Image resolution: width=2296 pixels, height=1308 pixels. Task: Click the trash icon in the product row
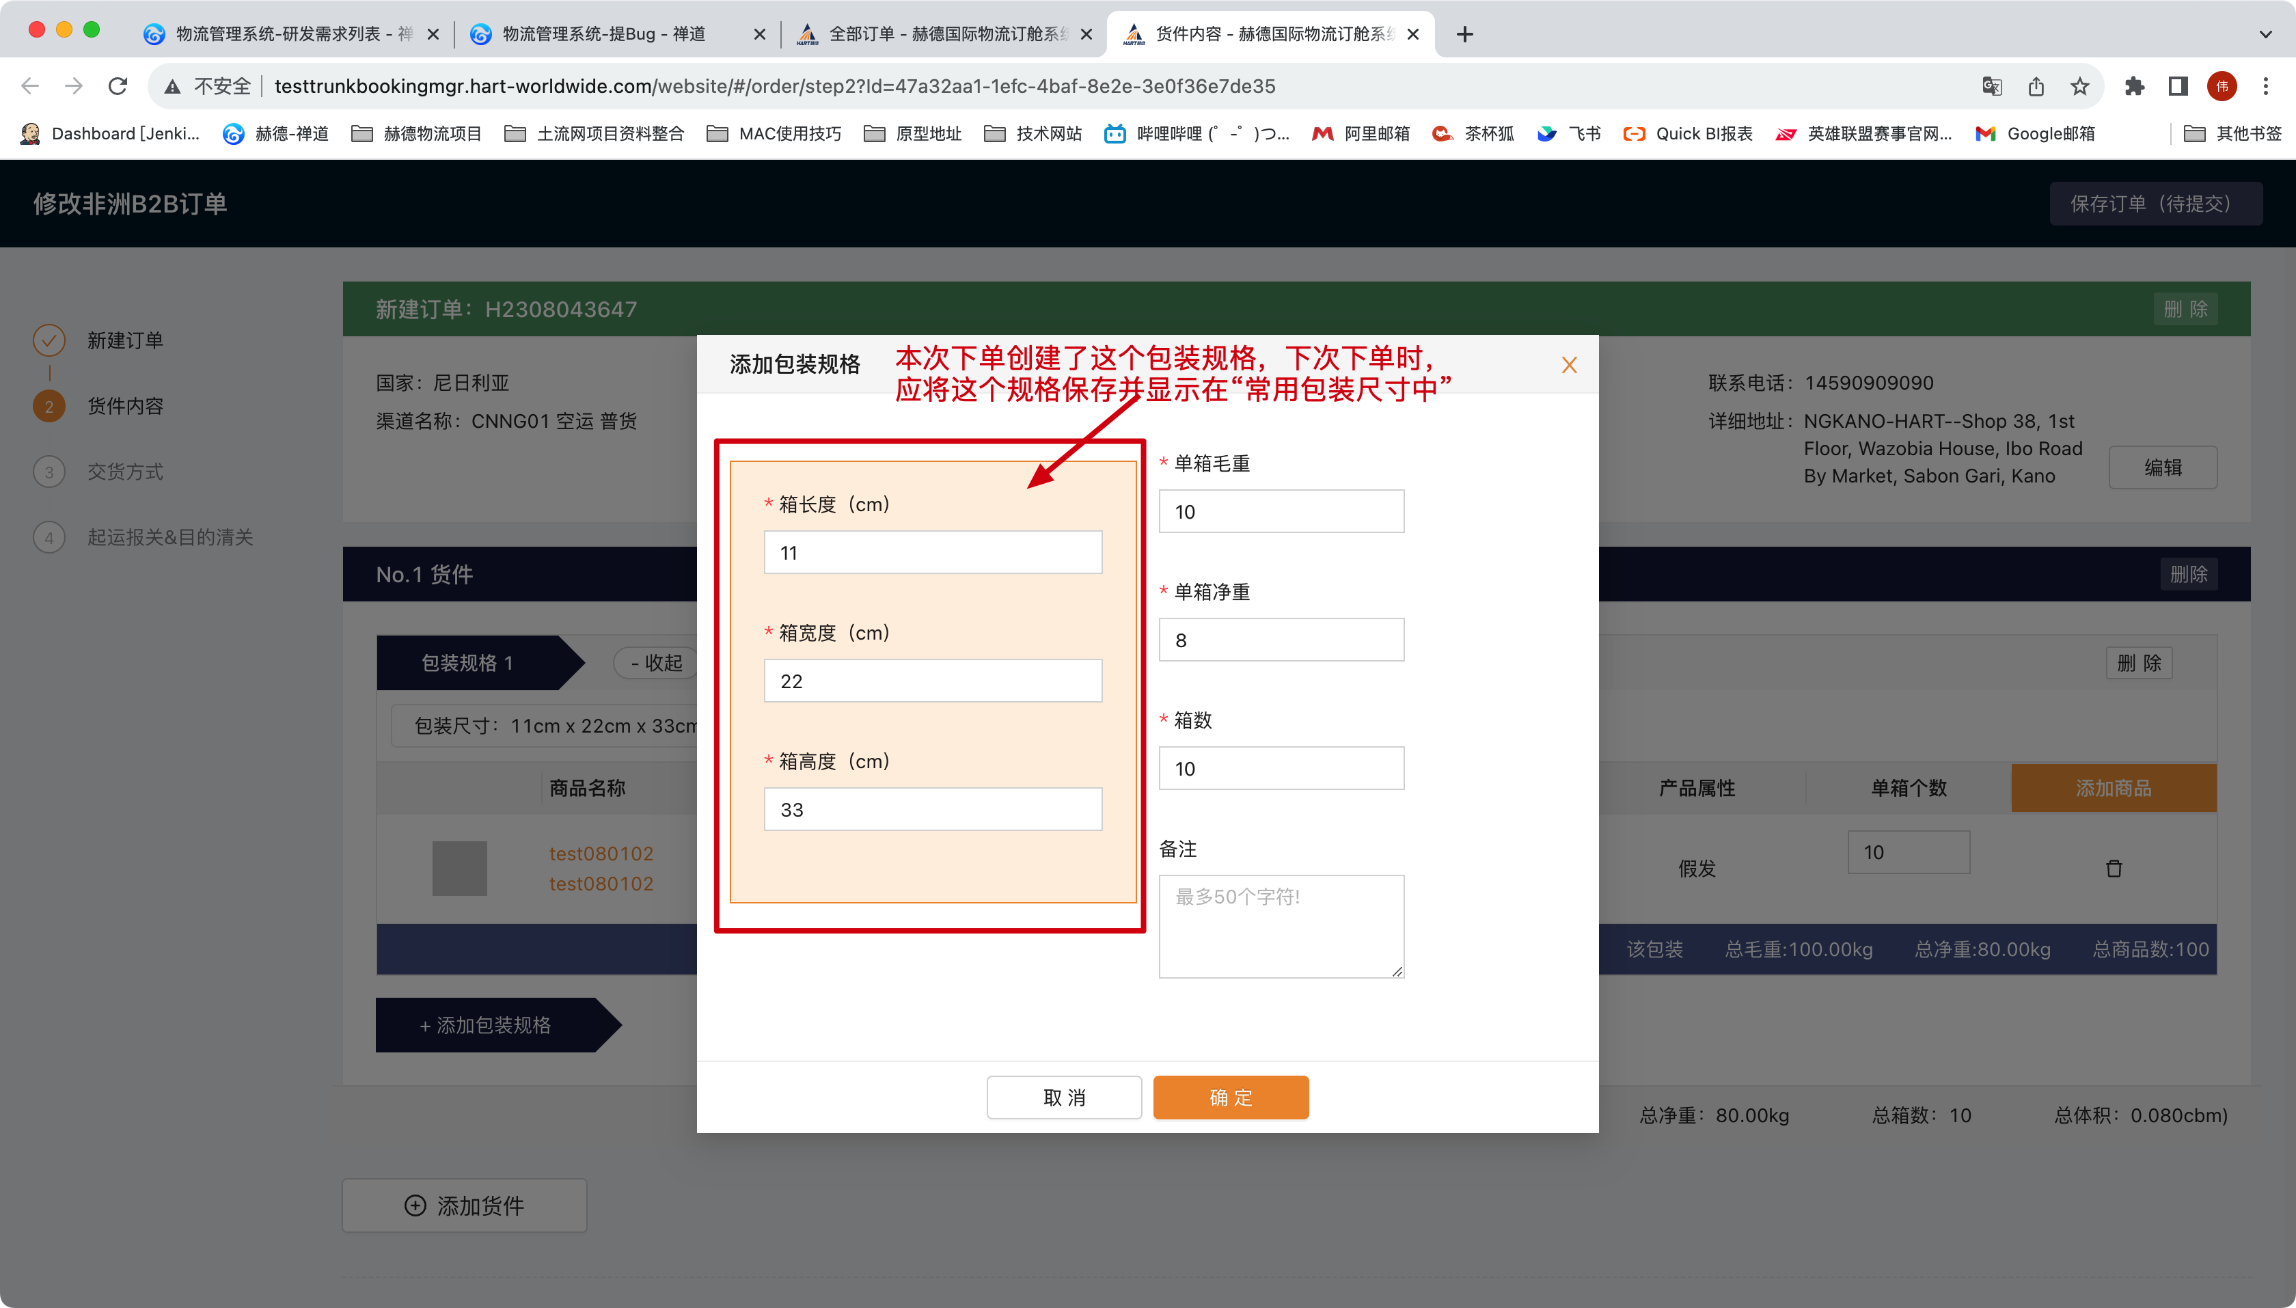tap(2113, 868)
